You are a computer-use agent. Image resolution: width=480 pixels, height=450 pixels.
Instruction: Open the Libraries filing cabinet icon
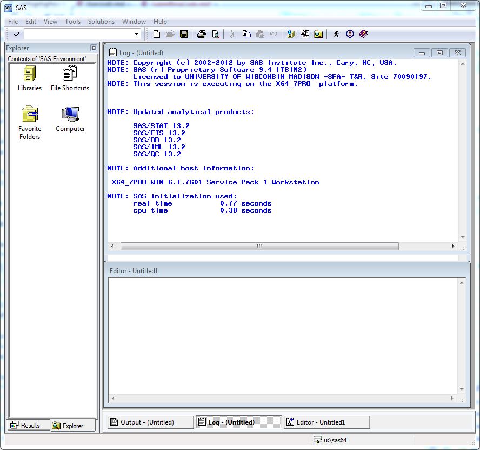coord(29,74)
